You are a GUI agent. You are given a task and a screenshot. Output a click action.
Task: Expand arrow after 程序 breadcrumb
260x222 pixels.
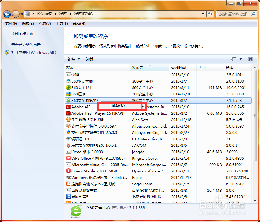(x=71, y=14)
